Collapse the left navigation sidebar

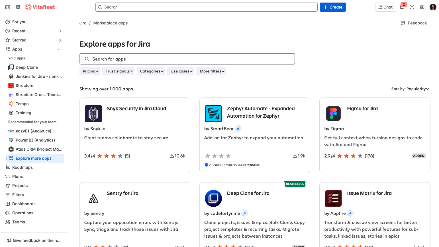(7, 7)
